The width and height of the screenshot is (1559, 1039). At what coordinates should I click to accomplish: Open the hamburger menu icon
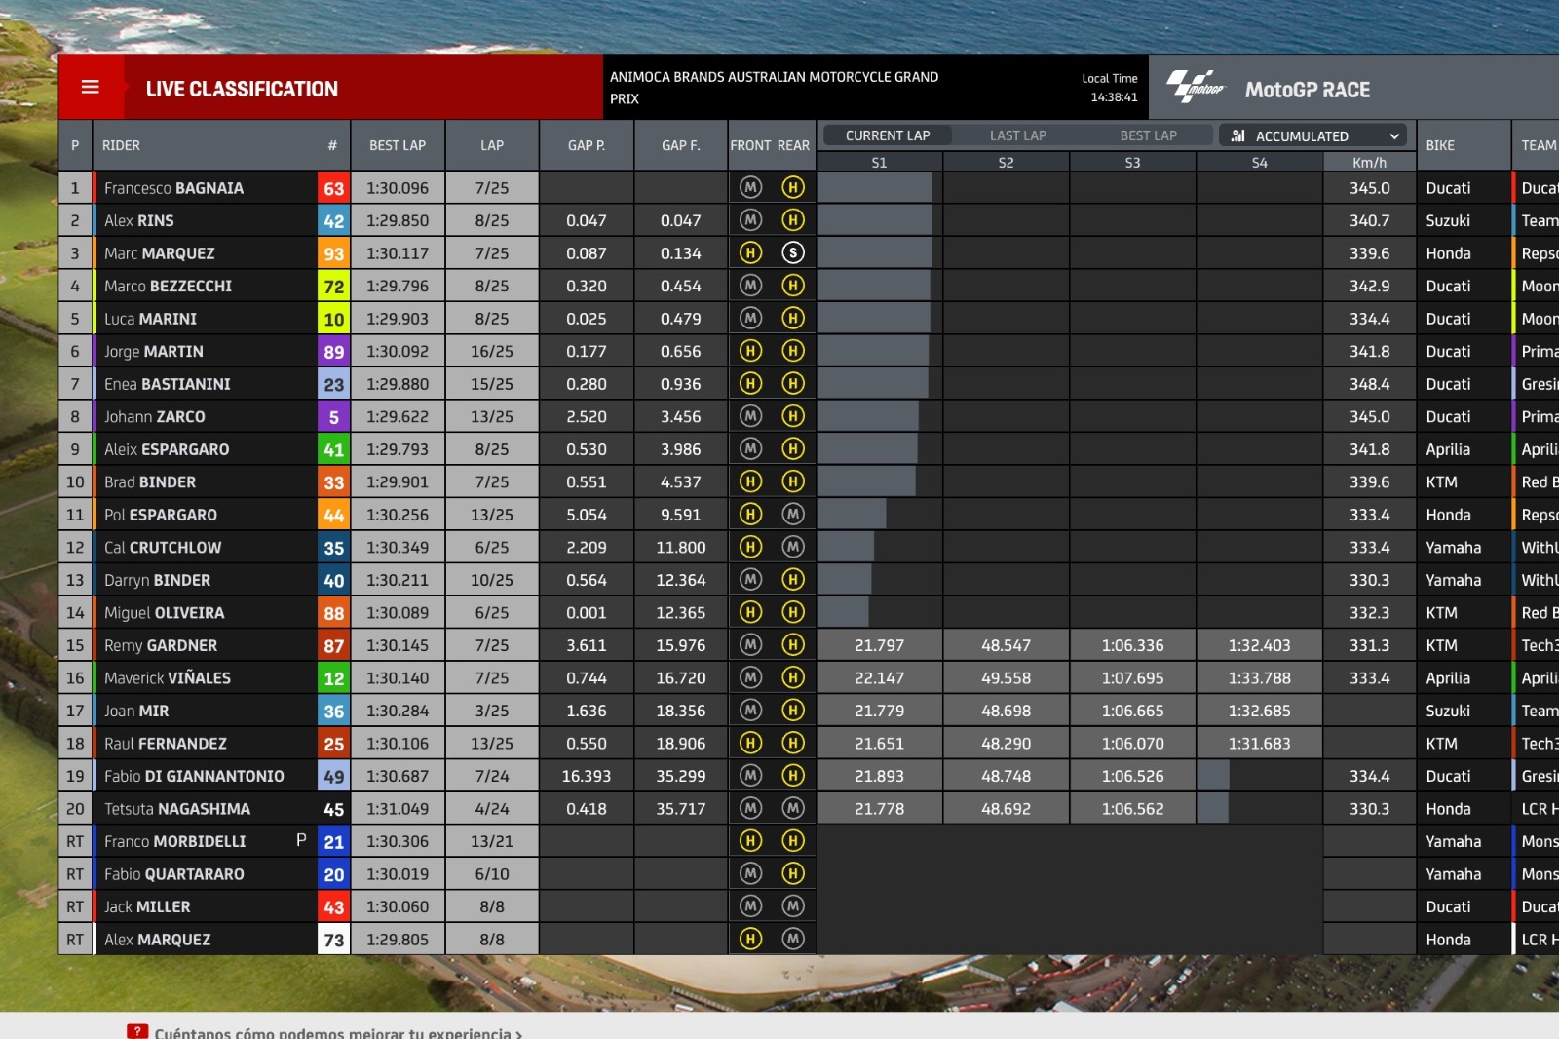coord(91,88)
